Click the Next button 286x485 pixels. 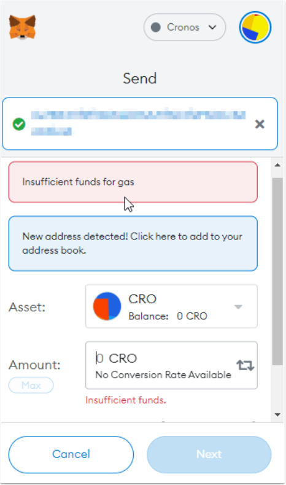click(209, 454)
